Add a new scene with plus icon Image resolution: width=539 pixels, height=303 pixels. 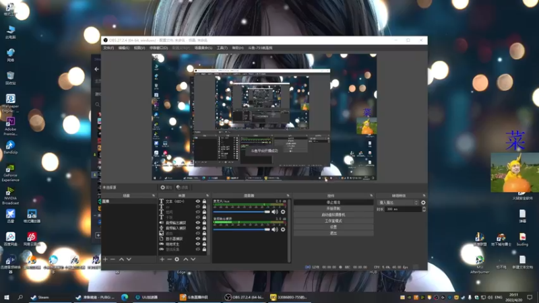[x=106, y=259]
